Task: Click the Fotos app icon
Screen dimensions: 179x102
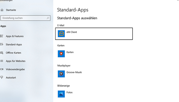Action: (61, 94)
